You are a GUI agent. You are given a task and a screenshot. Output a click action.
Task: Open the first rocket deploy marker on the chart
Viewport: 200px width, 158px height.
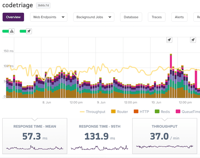tap(169, 40)
